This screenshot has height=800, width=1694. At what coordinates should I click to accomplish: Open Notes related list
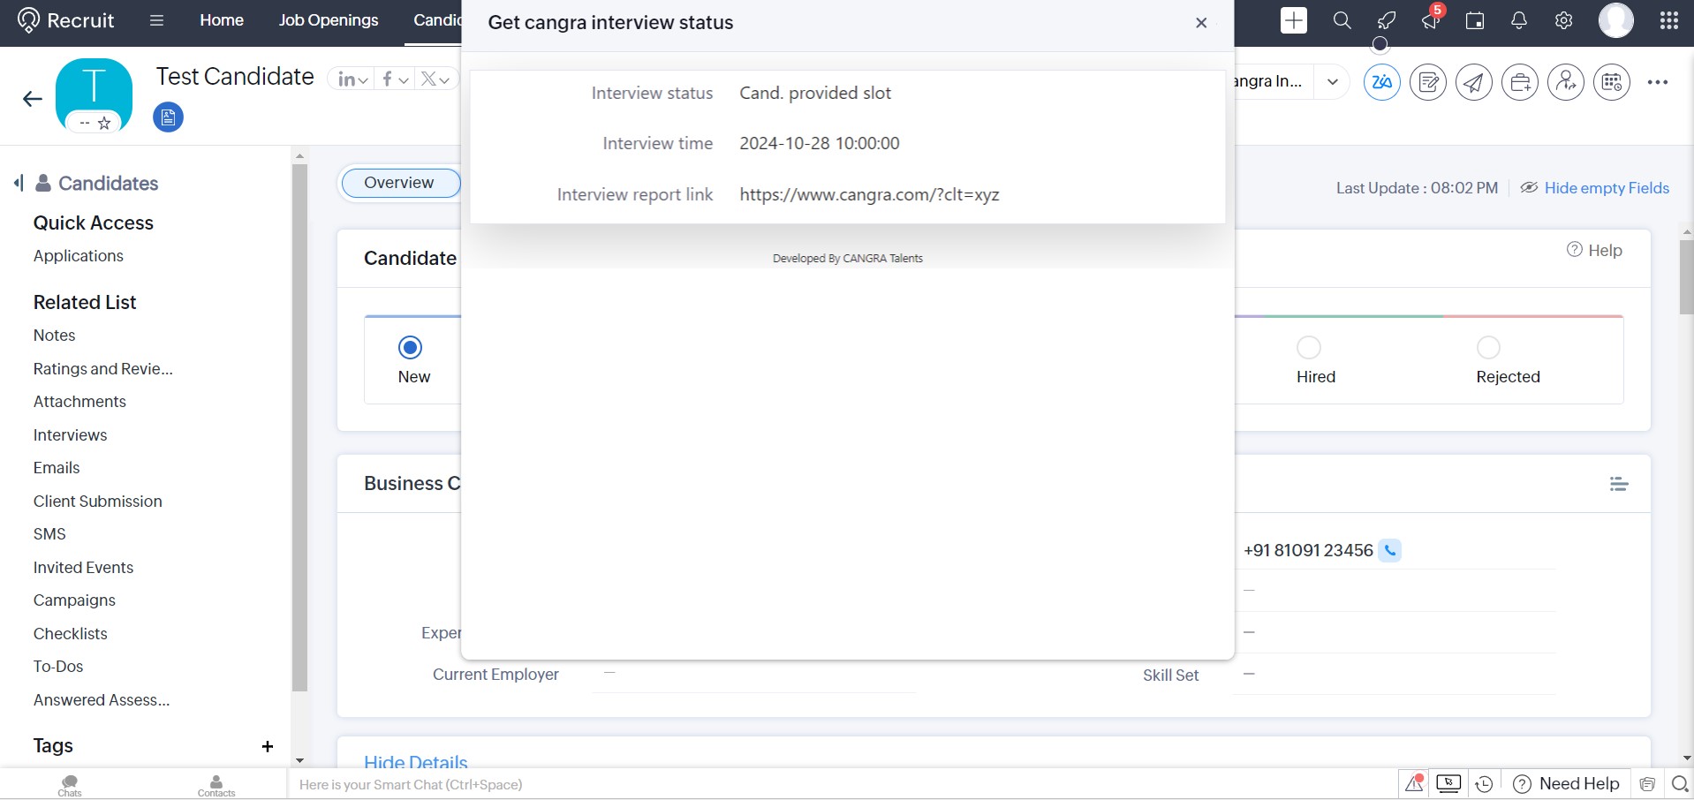[55, 336]
